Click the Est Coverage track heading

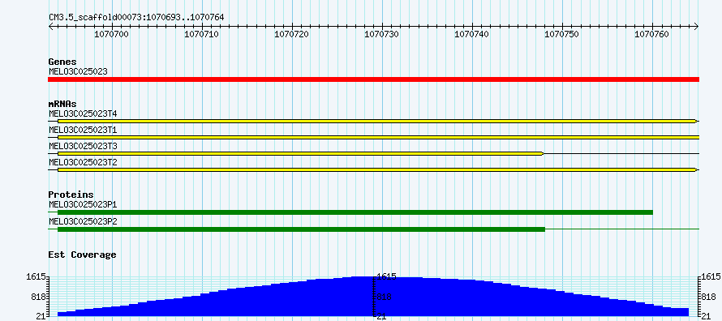click(83, 255)
